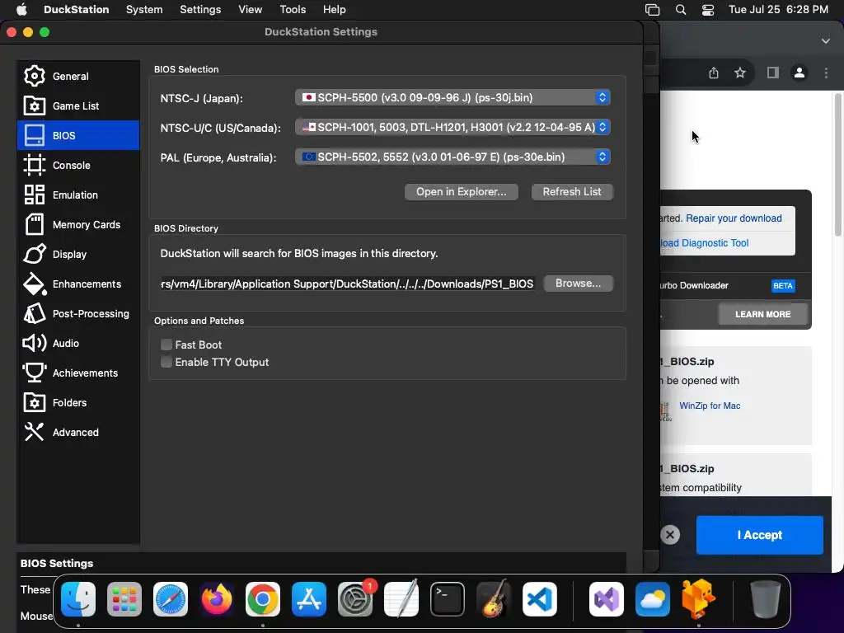Launch Finder from the Dock
This screenshot has width=844, height=633.
tap(78, 599)
